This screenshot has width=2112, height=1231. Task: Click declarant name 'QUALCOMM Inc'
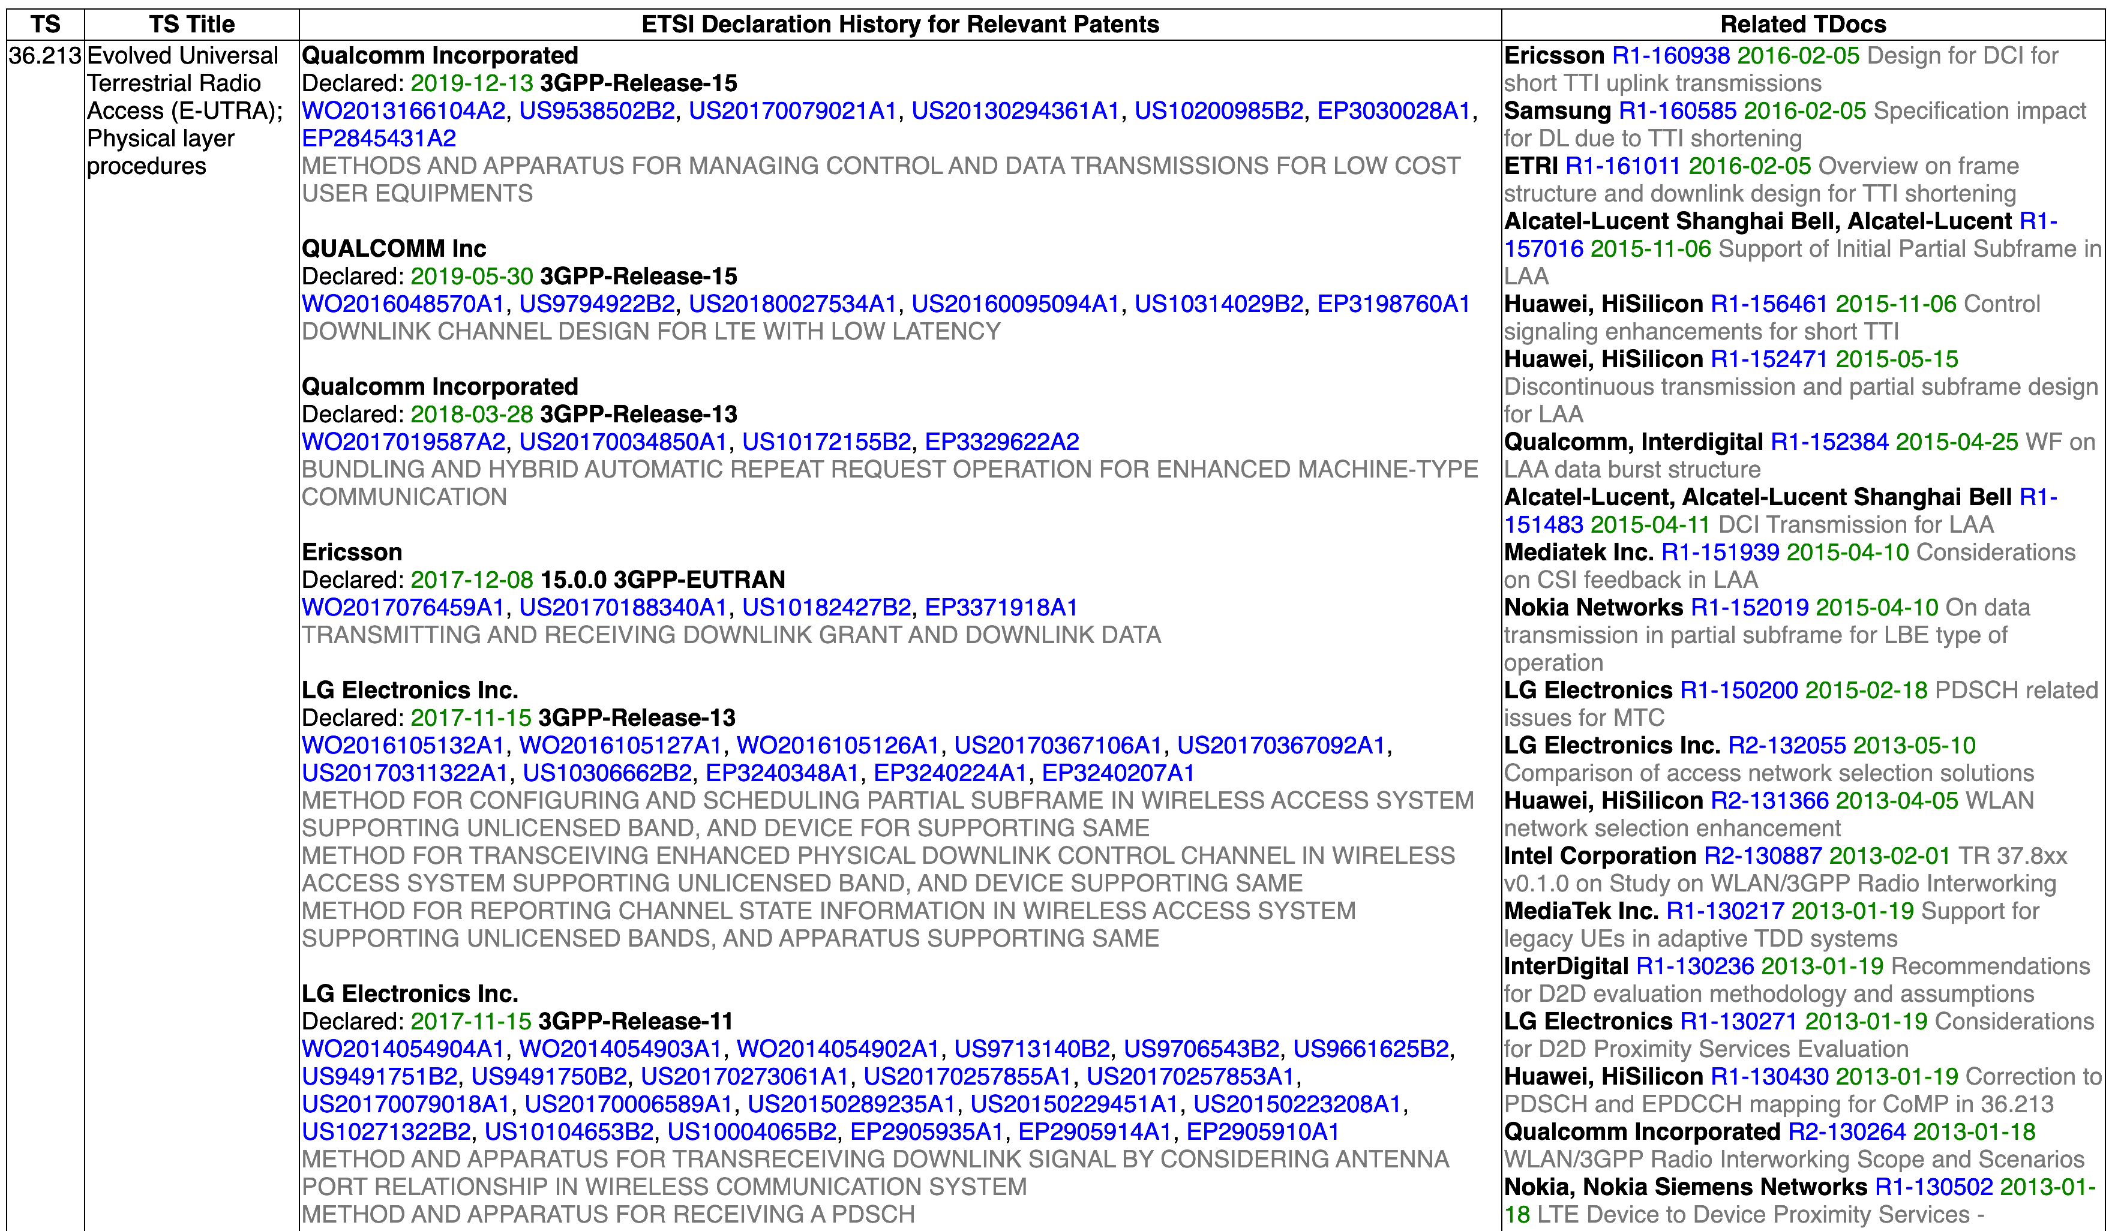coord(394,249)
